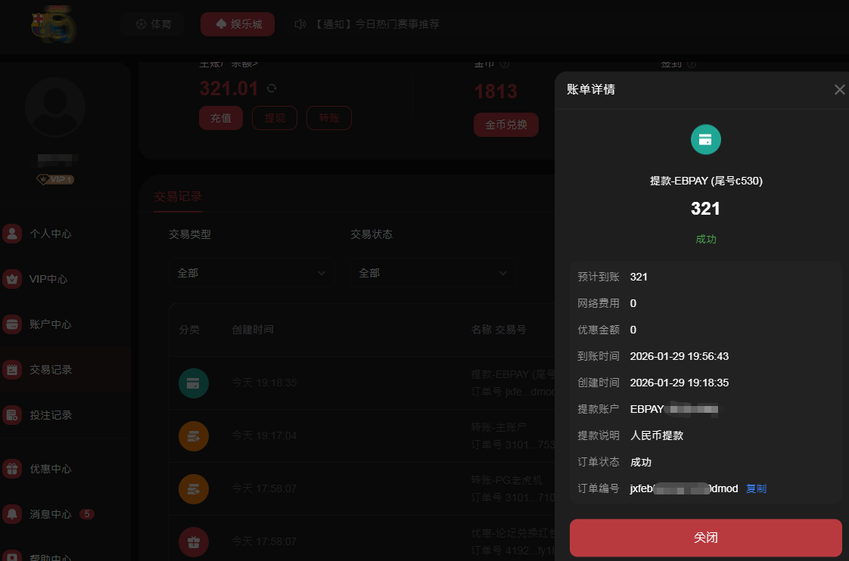
Task: Open the 娱乐城 menu item
Action: point(237,23)
